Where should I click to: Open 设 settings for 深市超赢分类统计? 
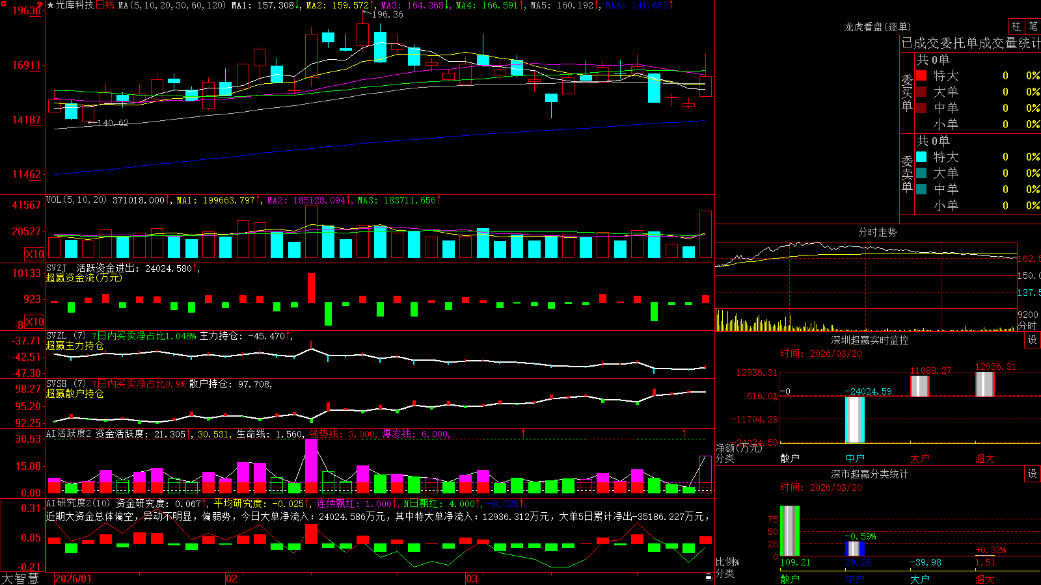point(1033,474)
